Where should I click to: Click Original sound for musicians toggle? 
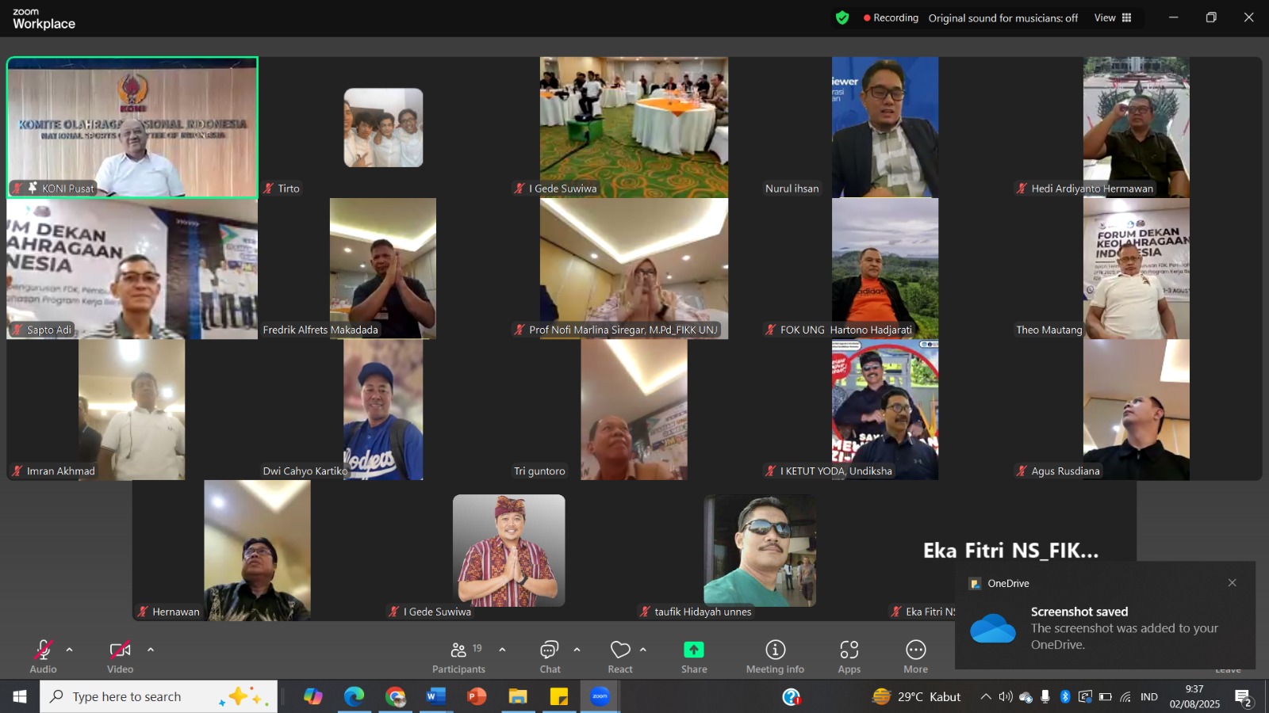point(1003,17)
